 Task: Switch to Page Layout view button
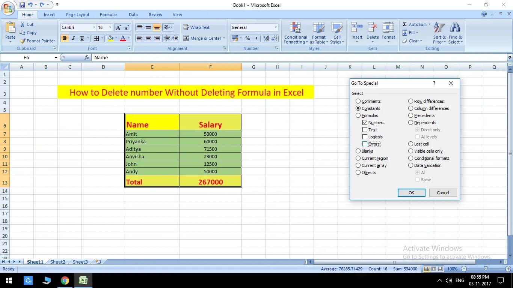coord(434,269)
